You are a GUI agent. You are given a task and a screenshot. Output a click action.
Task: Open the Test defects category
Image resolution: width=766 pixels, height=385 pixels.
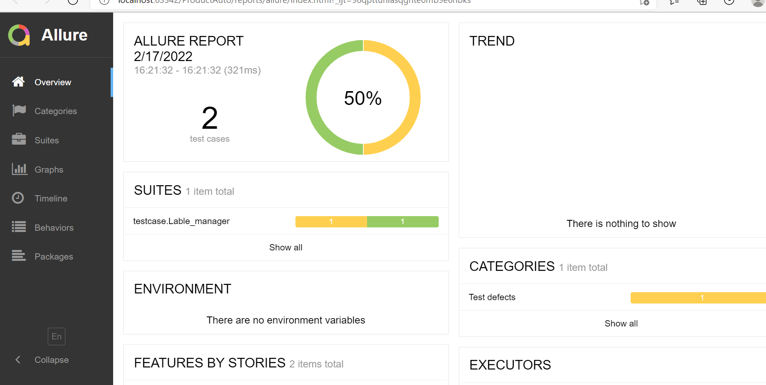(492, 297)
